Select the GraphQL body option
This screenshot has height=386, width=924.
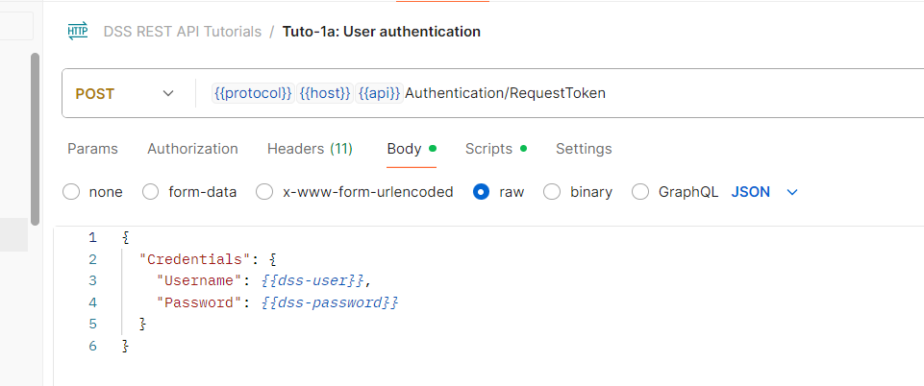[x=640, y=192]
